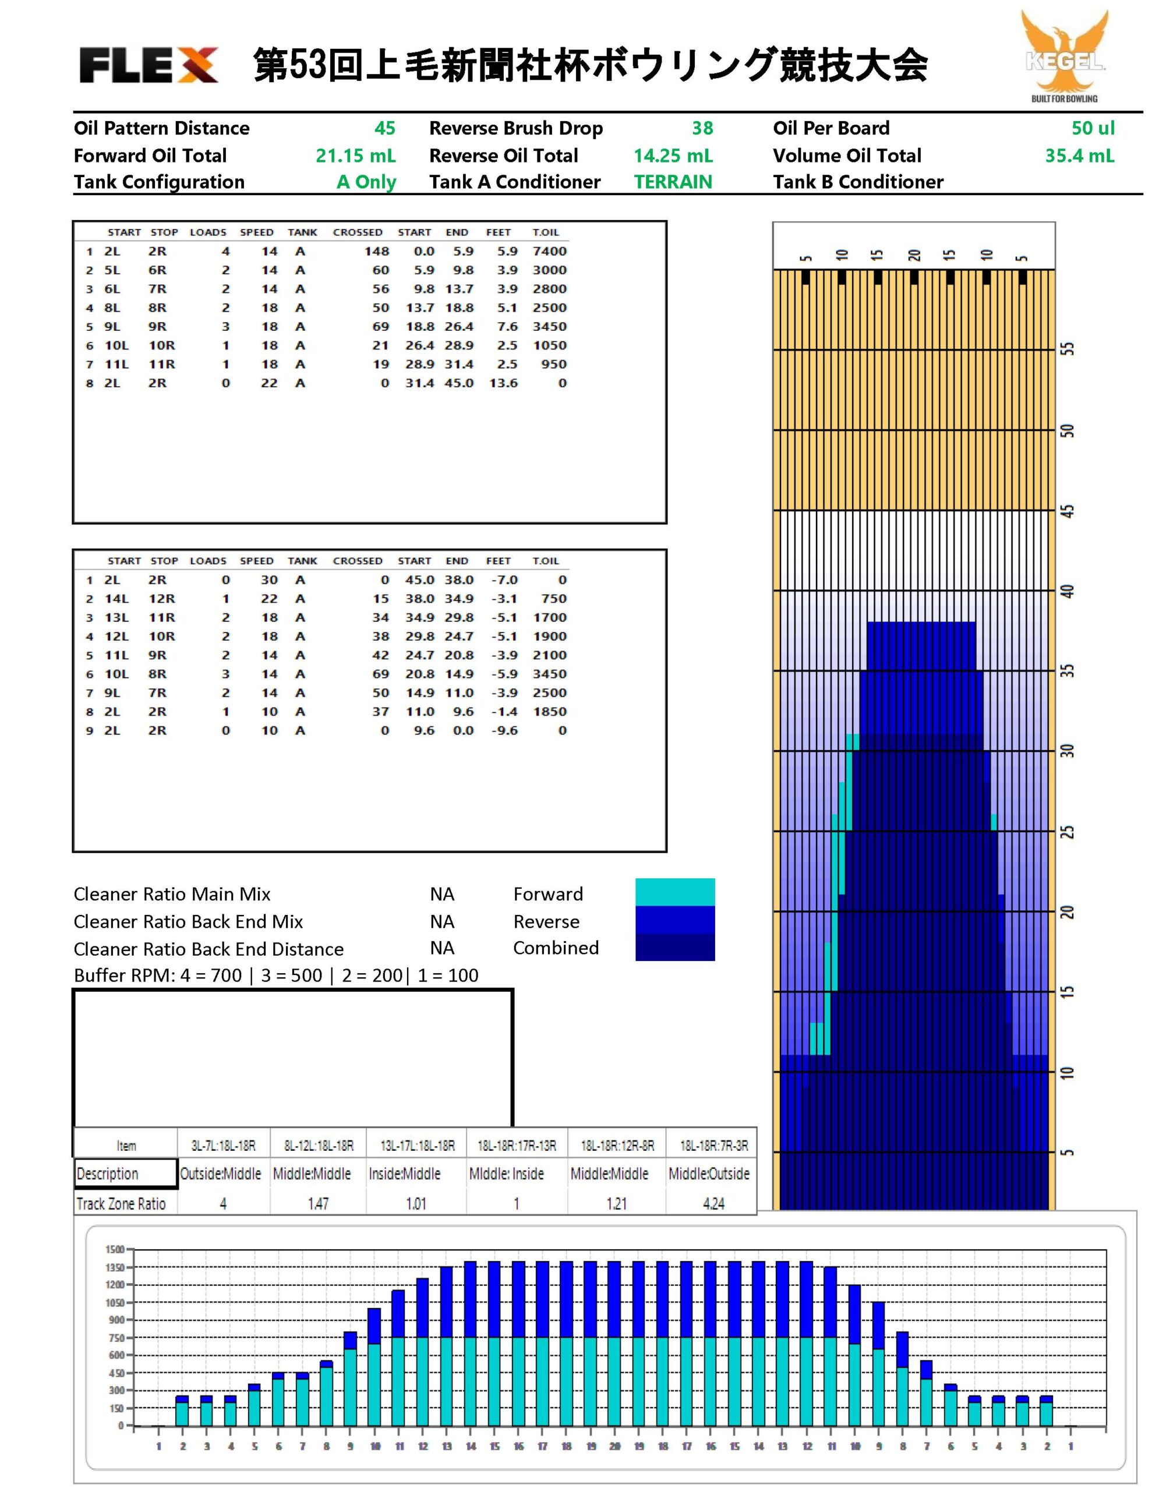
Task: Click forward table T.OIL value 2500
Action: pos(550,308)
